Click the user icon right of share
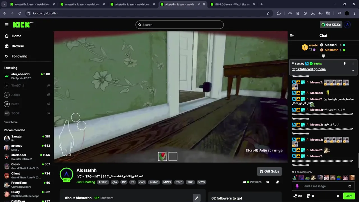Viewport: 359px width, 202px height. coord(277,182)
